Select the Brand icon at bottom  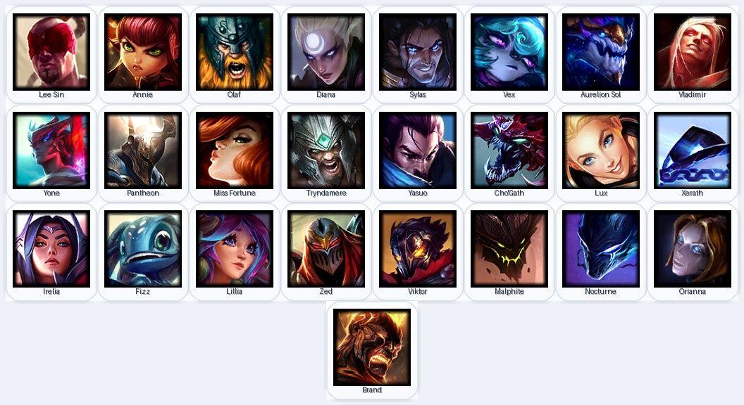[372, 347]
